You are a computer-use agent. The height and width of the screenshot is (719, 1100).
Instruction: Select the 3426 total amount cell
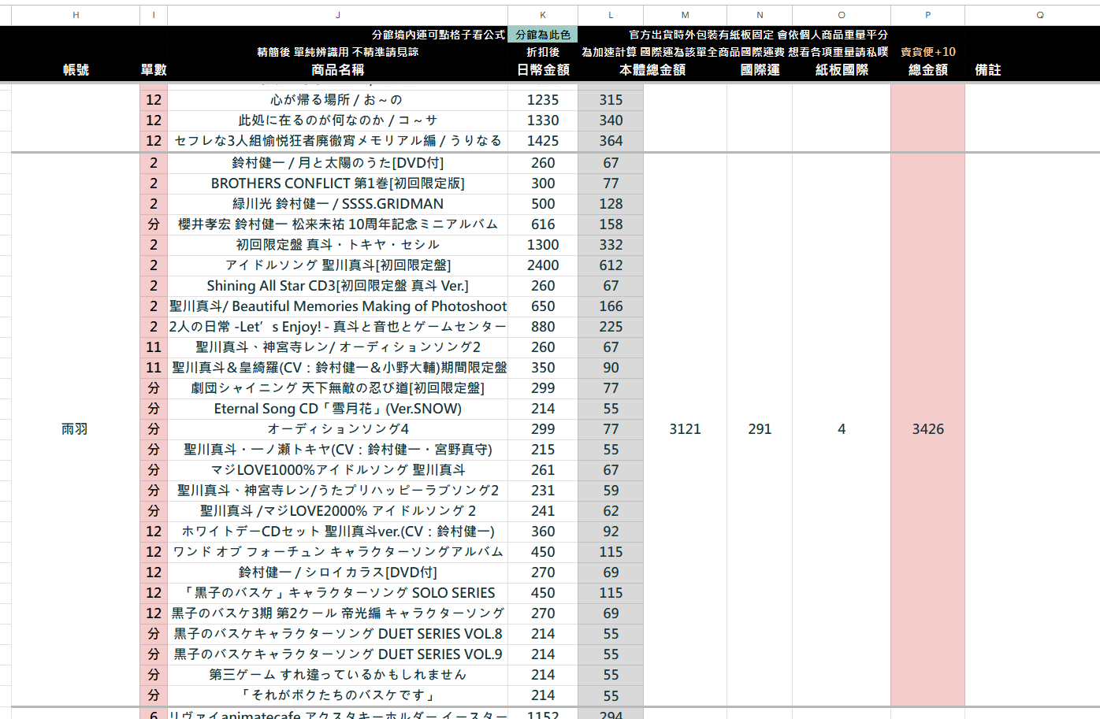(x=927, y=429)
